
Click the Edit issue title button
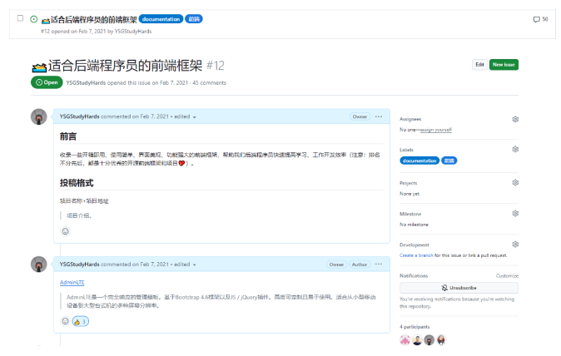pyautogui.click(x=479, y=64)
